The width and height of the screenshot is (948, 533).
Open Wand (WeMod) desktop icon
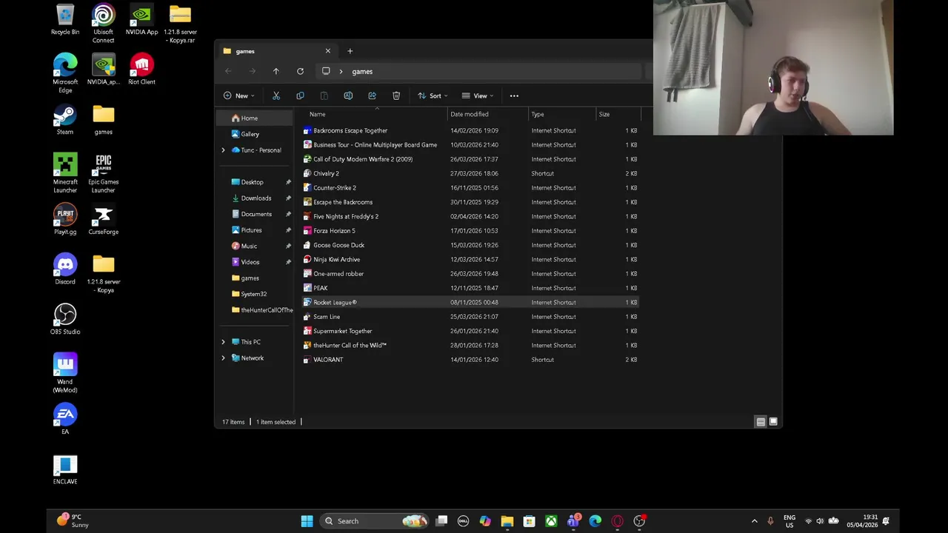(x=65, y=374)
